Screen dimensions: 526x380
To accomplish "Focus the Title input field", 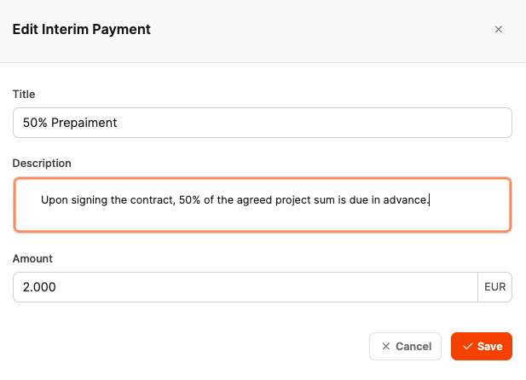I will 263,123.
